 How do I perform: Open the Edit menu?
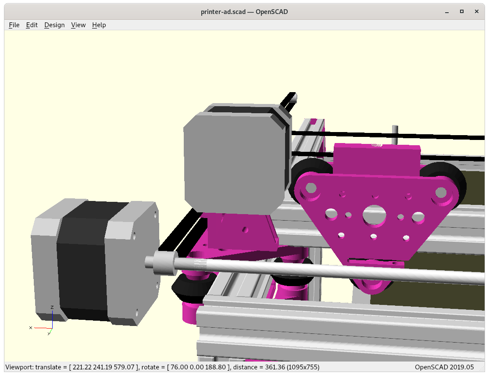(x=32, y=25)
